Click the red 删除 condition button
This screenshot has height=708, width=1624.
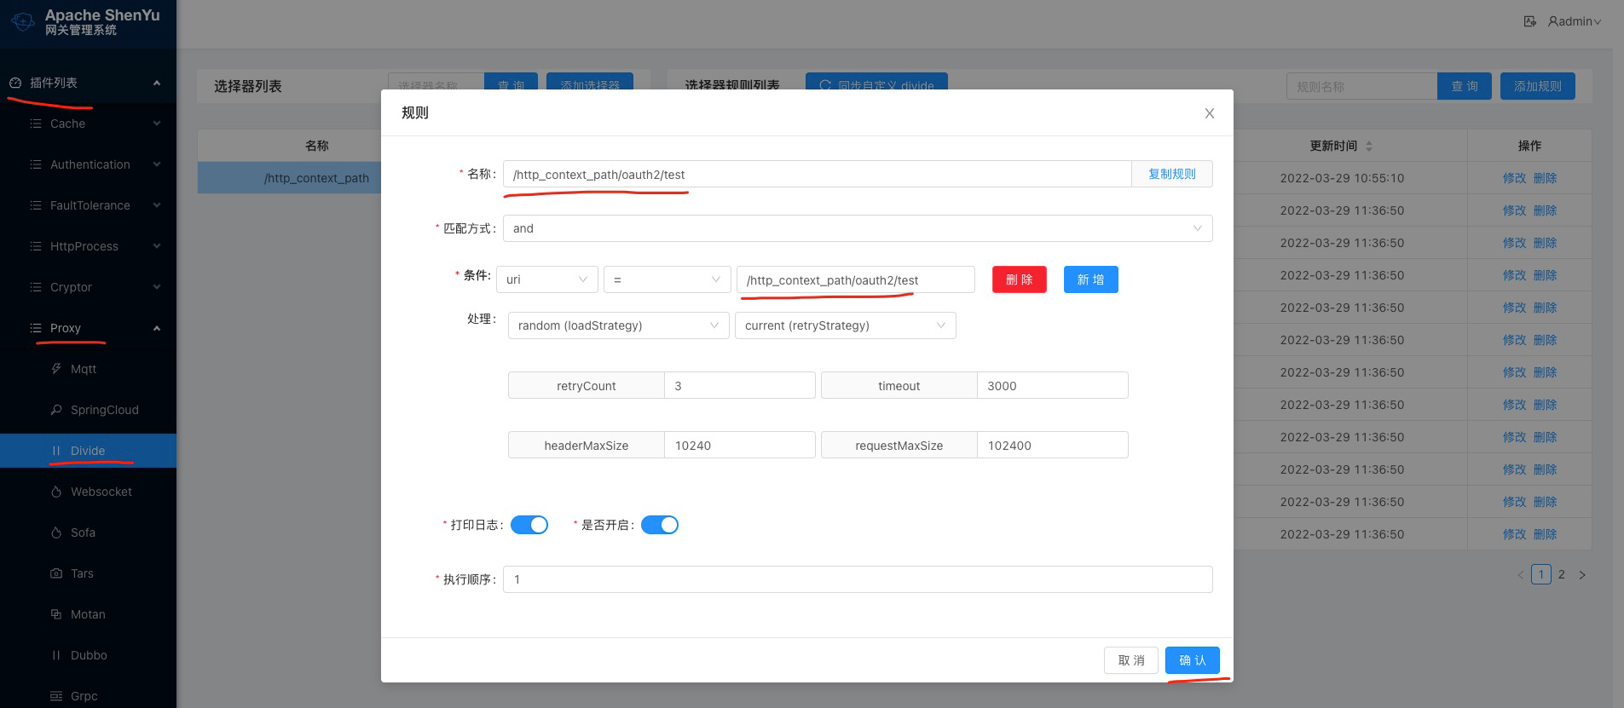click(1019, 279)
